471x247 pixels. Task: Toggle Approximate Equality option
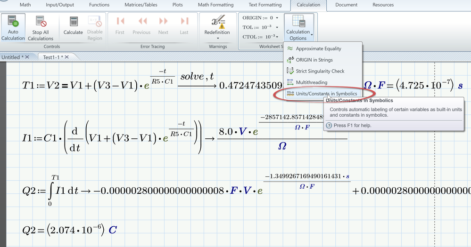point(318,48)
